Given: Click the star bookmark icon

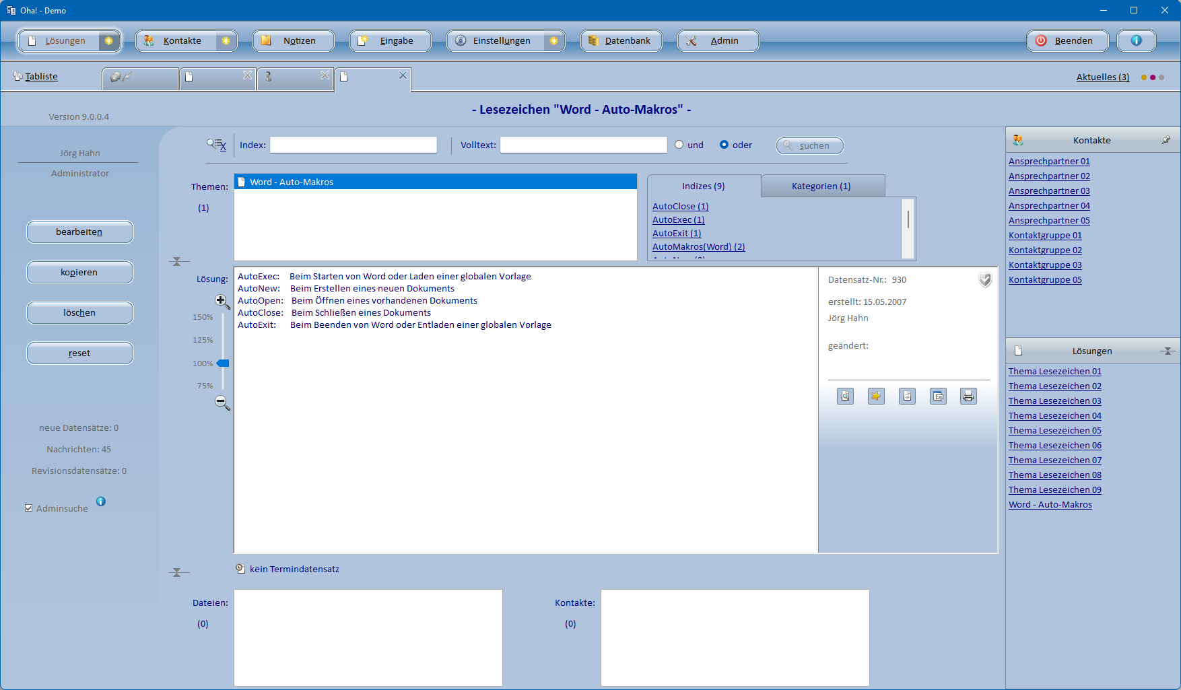Looking at the screenshot, I should point(876,396).
